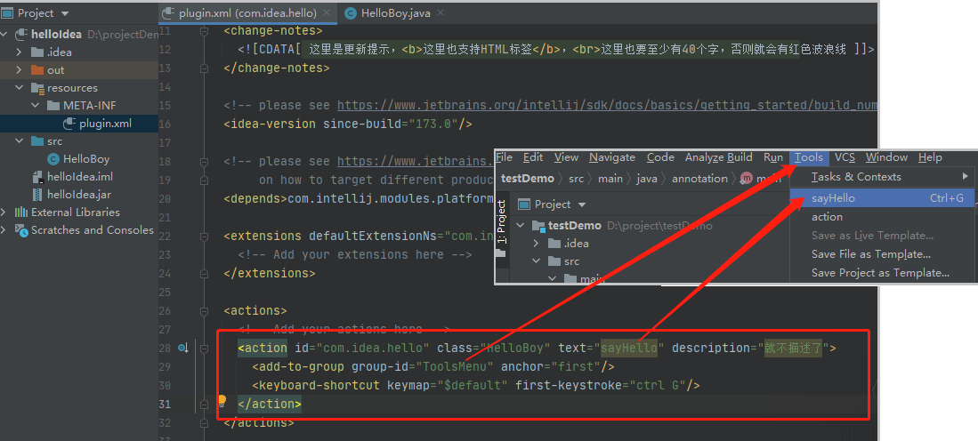Collapse the resources folder arrow

(x=19, y=88)
